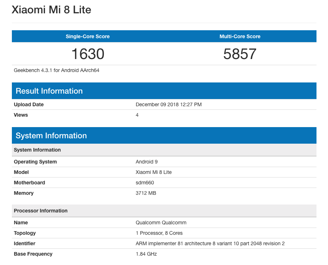The height and width of the screenshot is (265, 328).
Task: Click the Views count value
Action: click(x=137, y=115)
